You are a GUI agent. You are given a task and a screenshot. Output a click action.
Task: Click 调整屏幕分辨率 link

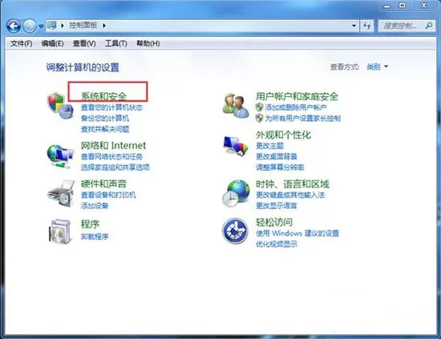click(x=280, y=167)
